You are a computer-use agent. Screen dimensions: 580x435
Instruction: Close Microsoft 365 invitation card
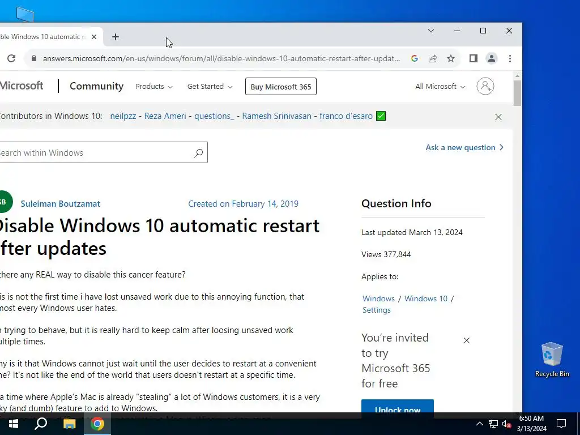(467, 340)
